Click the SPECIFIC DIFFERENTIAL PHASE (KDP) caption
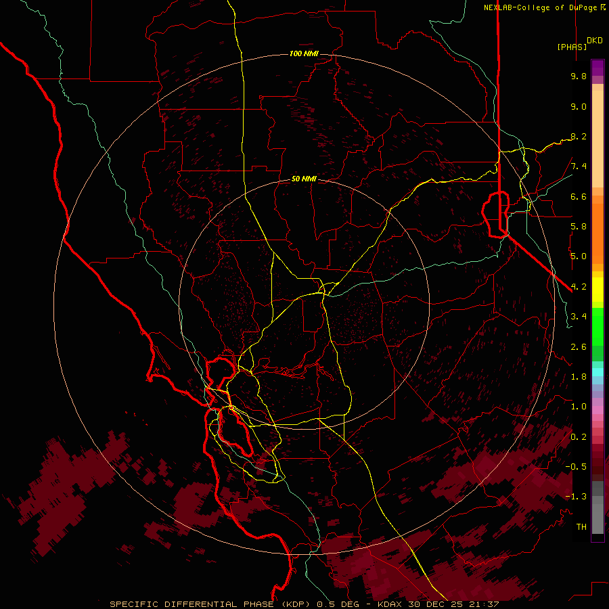The width and height of the screenshot is (609, 609). click(x=210, y=604)
